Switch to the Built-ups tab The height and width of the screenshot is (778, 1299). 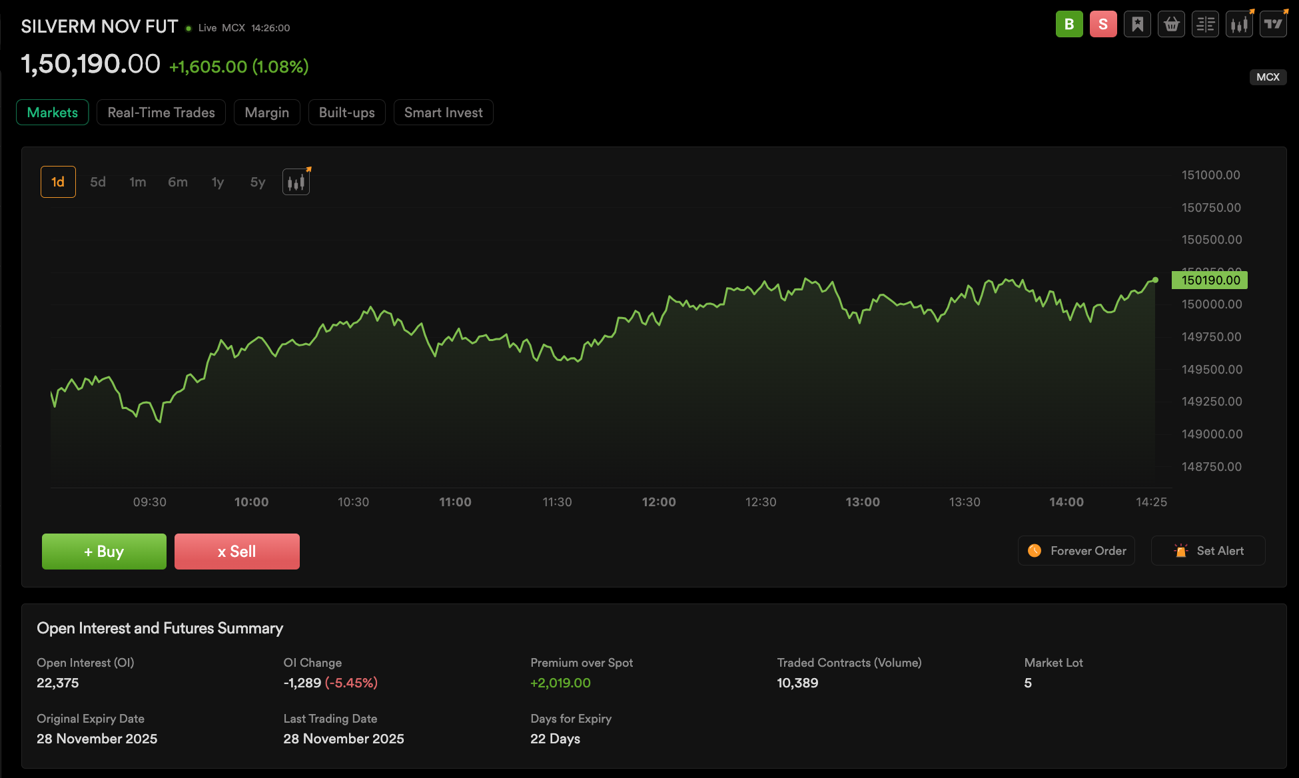click(346, 113)
